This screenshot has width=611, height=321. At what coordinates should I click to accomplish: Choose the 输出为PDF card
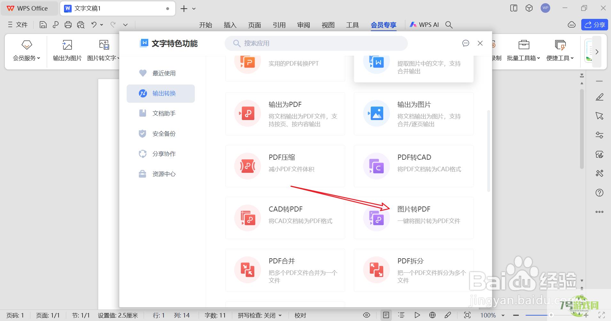(x=285, y=114)
